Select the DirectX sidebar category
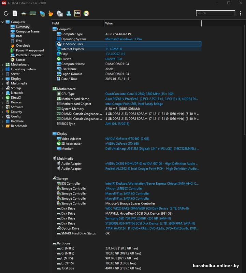This screenshot has height=273, width=246. (x=16, y=98)
